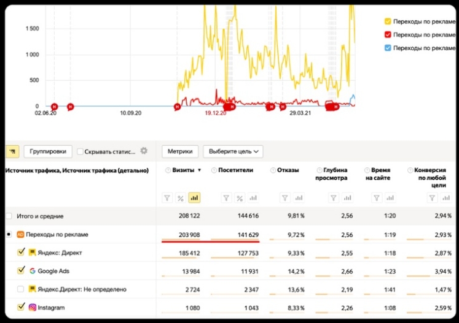Screen dimensions: 459x323
Task: Click filter icon under Конверсия по любой цели
Action: 433,198
